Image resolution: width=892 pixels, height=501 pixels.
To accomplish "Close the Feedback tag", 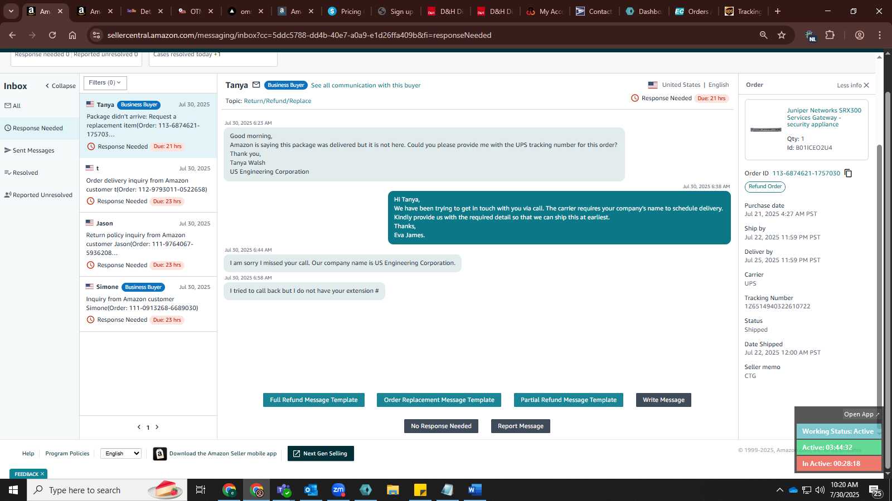I will point(42,474).
